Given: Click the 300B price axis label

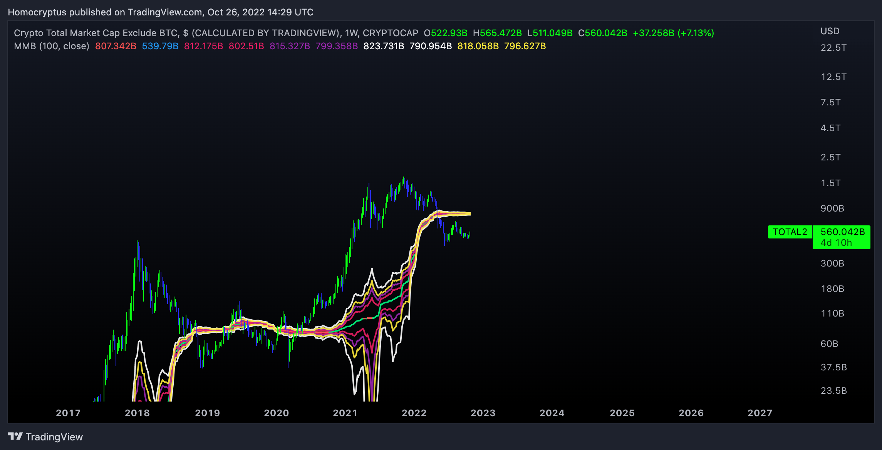Looking at the screenshot, I should click(x=832, y=263).
